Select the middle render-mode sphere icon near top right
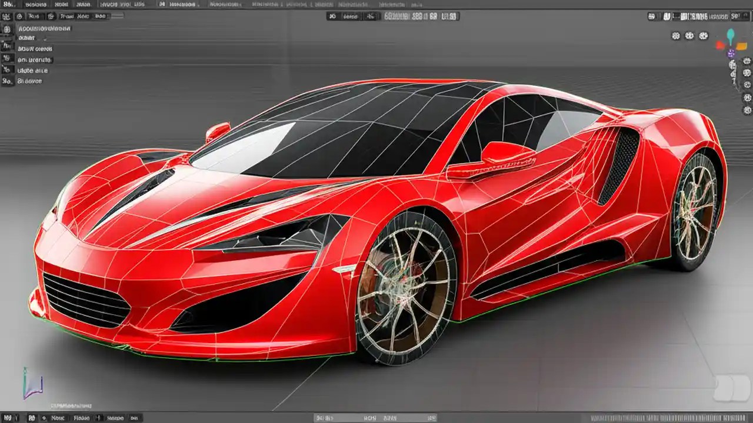This screenshot has height=423, width=753. point(688,35)
